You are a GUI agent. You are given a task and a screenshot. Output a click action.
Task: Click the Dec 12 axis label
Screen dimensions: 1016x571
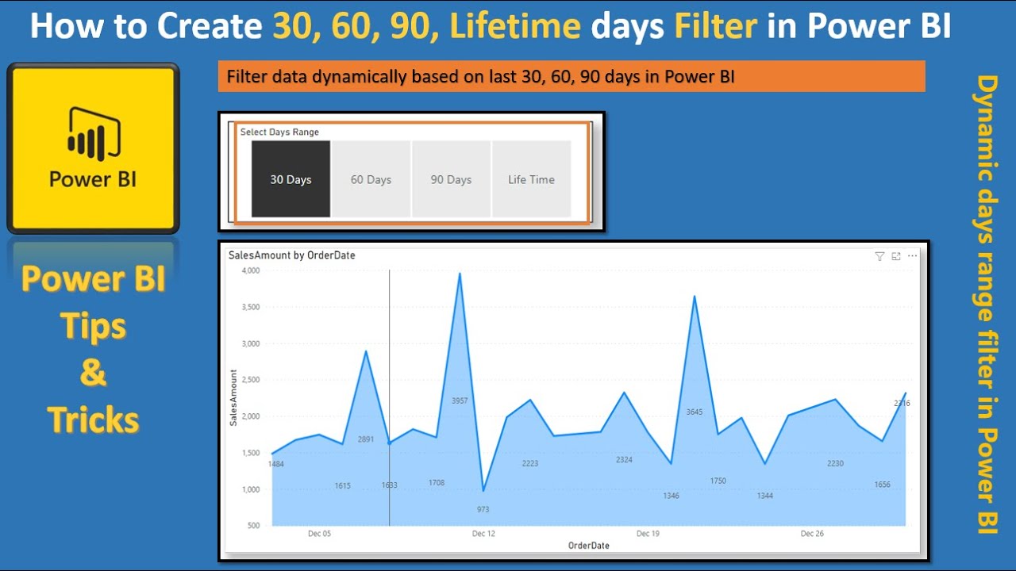coord(483,534)
